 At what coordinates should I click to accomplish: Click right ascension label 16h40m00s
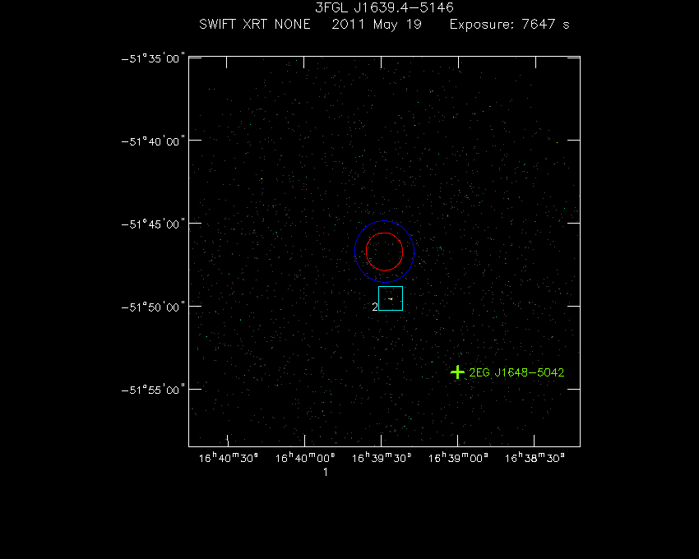click(x=305, y=458)
